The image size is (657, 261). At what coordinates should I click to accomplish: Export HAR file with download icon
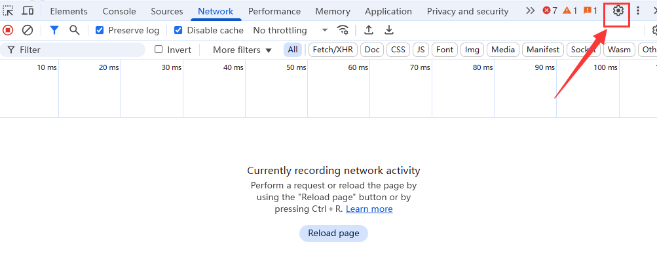(x=389, y=30)
